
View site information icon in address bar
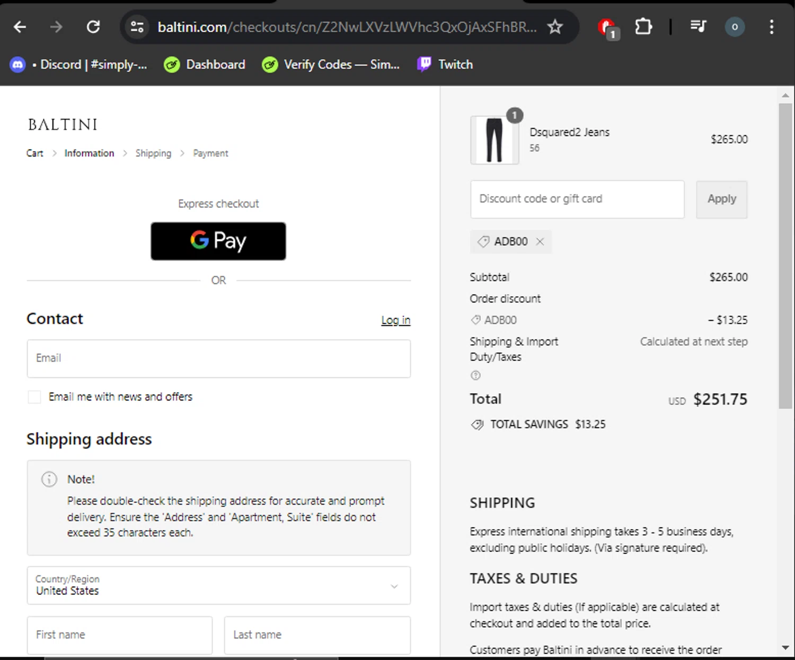[137, 27]
